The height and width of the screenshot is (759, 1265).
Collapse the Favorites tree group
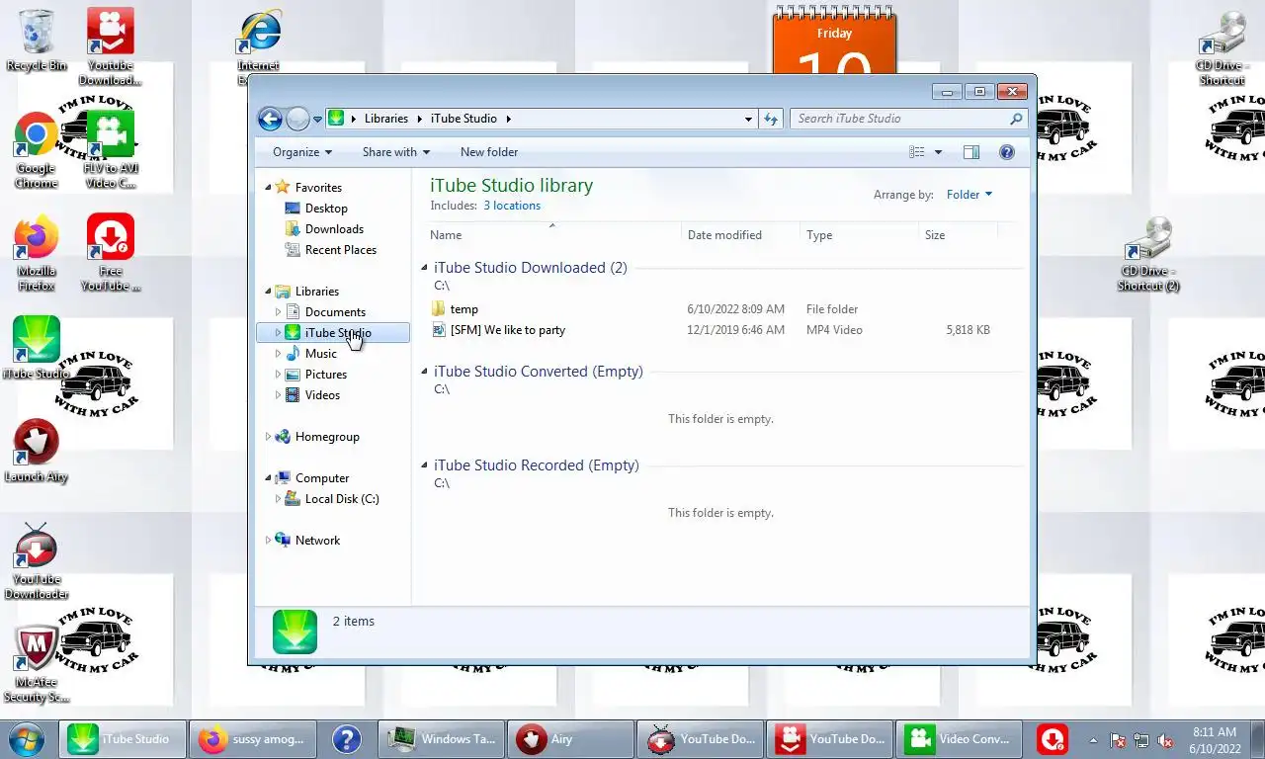tap(268, 188)
